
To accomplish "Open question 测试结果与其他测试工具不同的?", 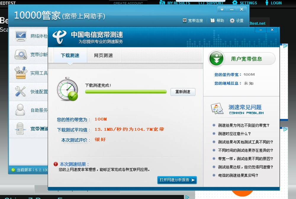I will tap(245, 142).
